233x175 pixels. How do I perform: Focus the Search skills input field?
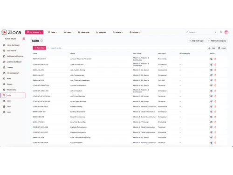coord(127,48)
